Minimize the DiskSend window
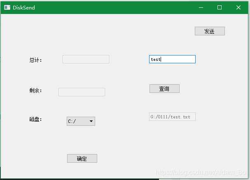250x180 pixels. click(201, 7)
